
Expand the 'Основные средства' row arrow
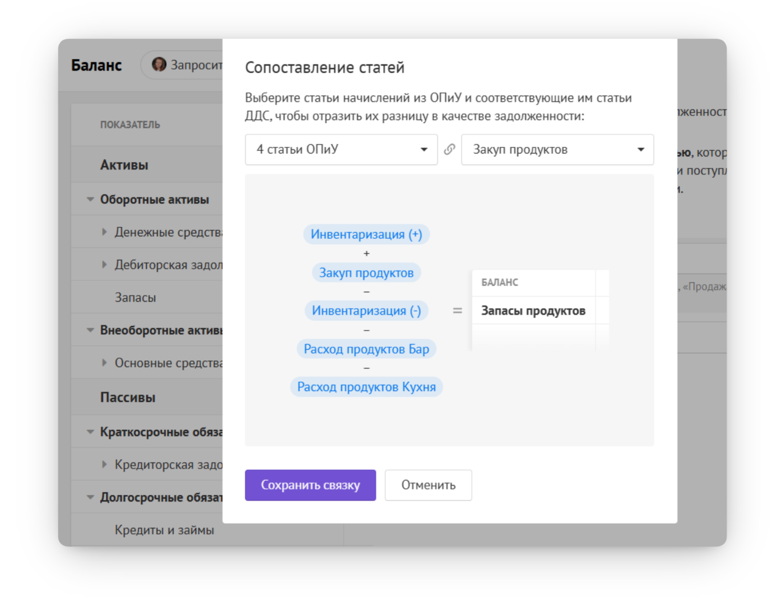click(x=105, y=362)
